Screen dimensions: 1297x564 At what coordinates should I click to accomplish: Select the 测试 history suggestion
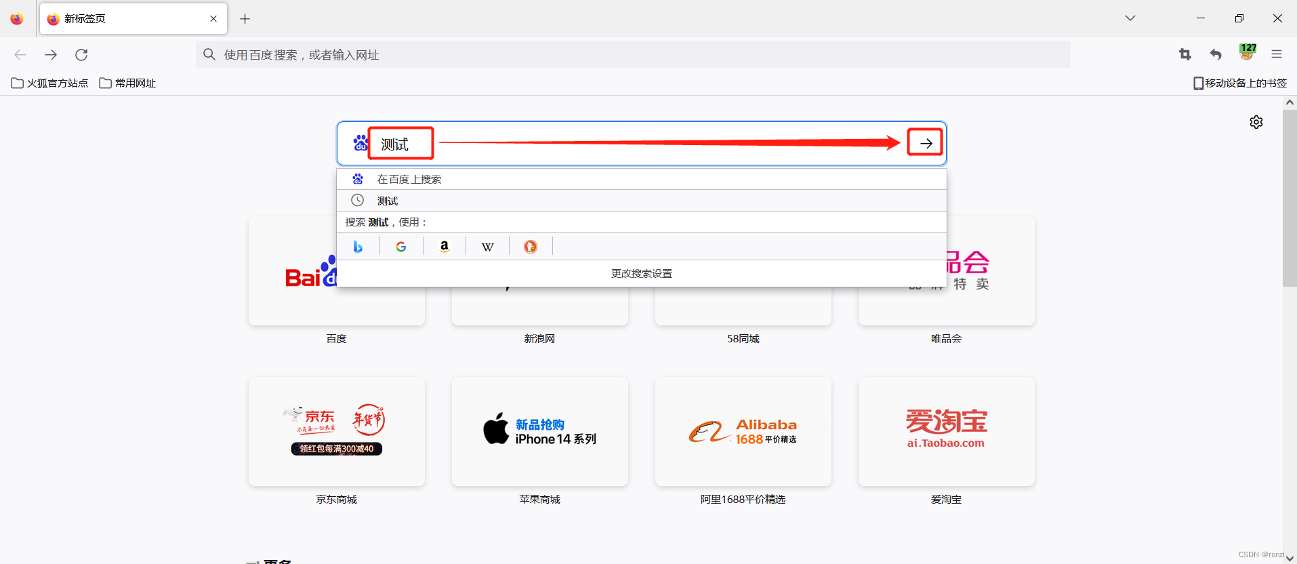tap(642, 201)
